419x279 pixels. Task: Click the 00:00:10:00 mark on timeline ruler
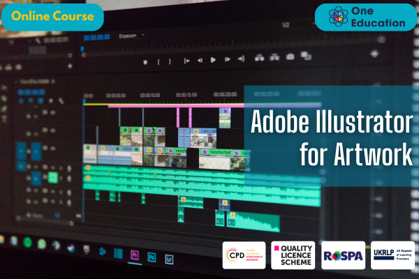coord(149,94)
